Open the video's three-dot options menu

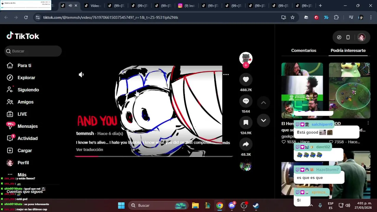(226, 74)
